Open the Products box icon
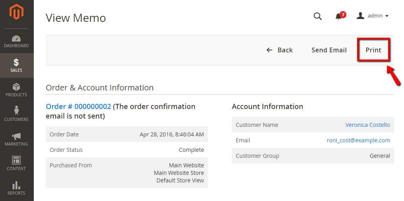404x201 pixels. pos(16,87)
